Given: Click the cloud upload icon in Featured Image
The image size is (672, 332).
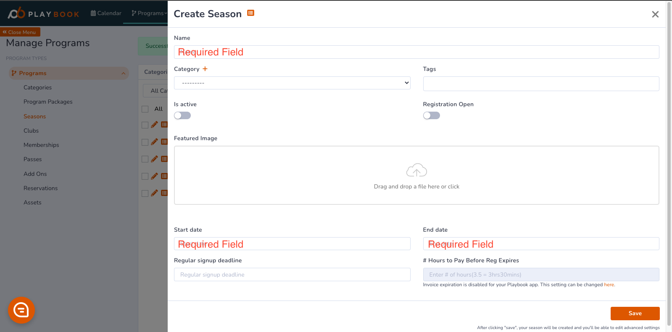Looking at the screenshot, I should tap(416, 170).
